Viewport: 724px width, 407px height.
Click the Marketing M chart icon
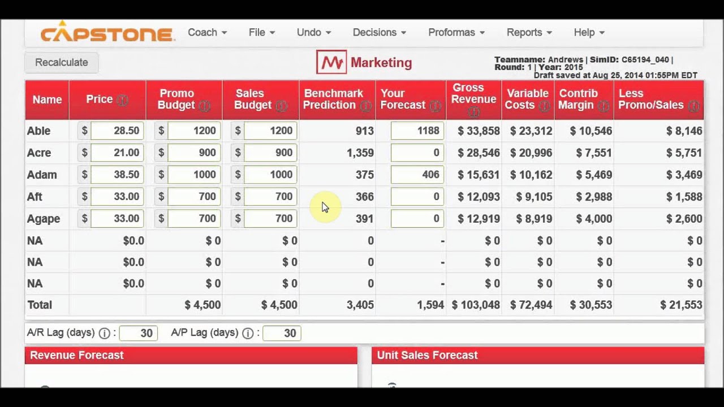331,62
